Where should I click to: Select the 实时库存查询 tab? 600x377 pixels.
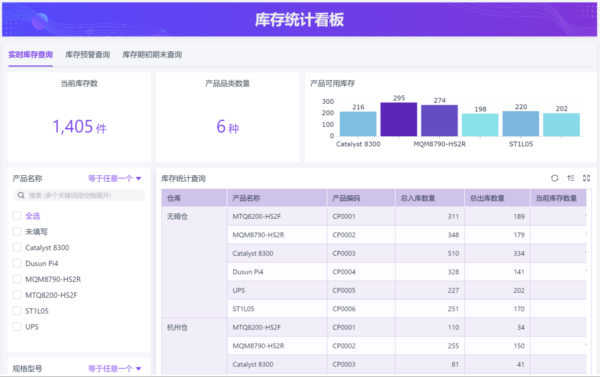30,55
